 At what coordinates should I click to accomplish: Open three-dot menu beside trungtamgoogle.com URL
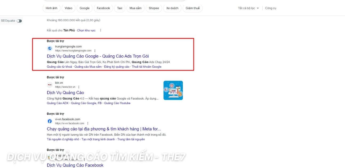pyautogui.click(x=95, y=50)
